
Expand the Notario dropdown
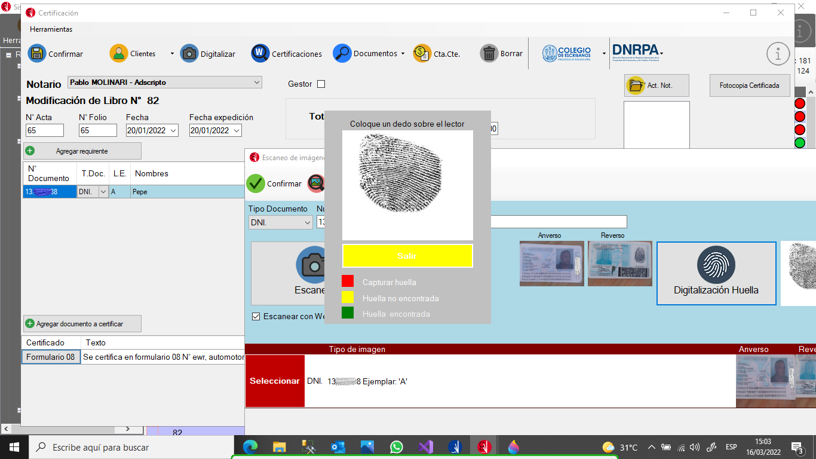pyautogui.click(x=257, y=82)
